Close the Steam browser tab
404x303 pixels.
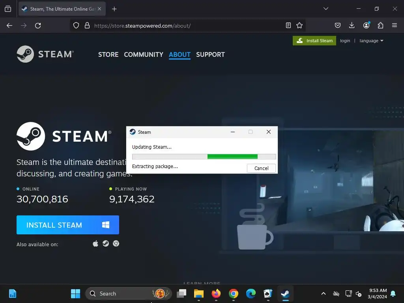pyautogui.click(x=99, y=9)
